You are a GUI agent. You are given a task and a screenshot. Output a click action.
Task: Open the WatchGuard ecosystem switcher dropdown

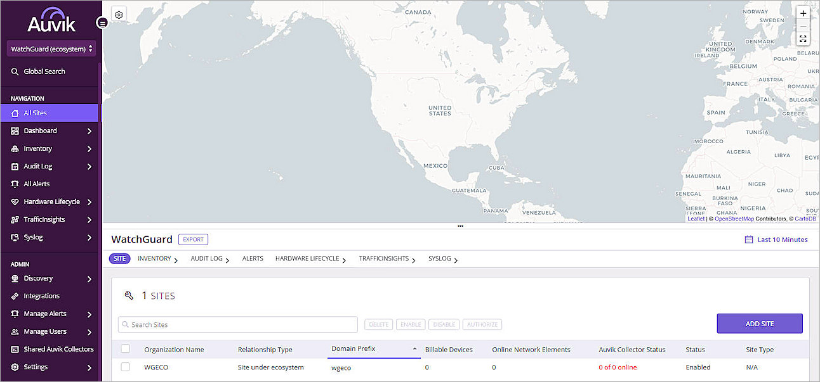tap(51, 48)
